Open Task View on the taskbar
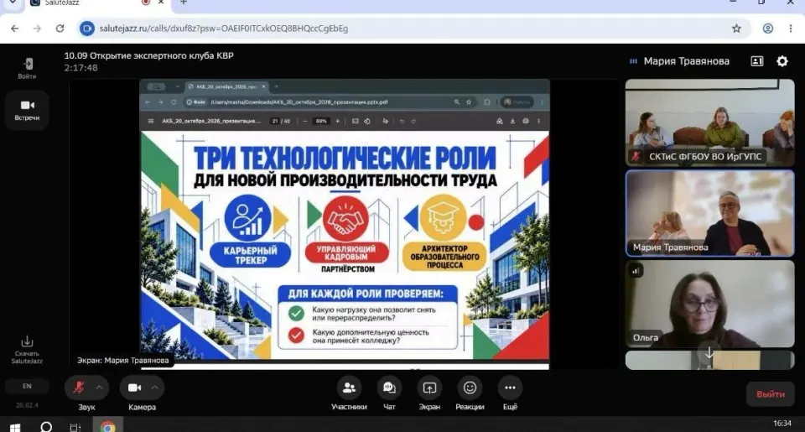The width and height of the screenshot is (805, 432). click(75, 427)
